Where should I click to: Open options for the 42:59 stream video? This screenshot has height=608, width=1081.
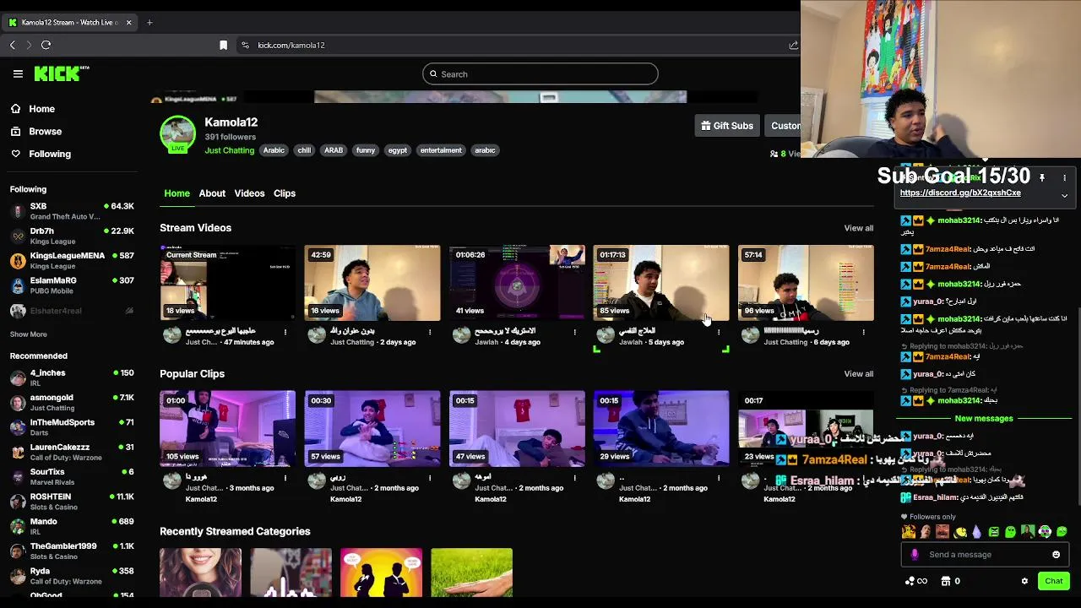click(430, 332)
